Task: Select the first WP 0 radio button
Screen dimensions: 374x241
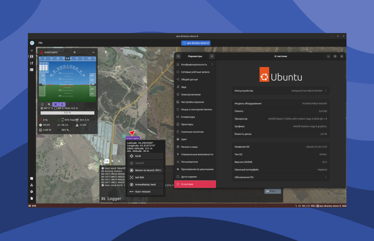Action: [42, 108]
